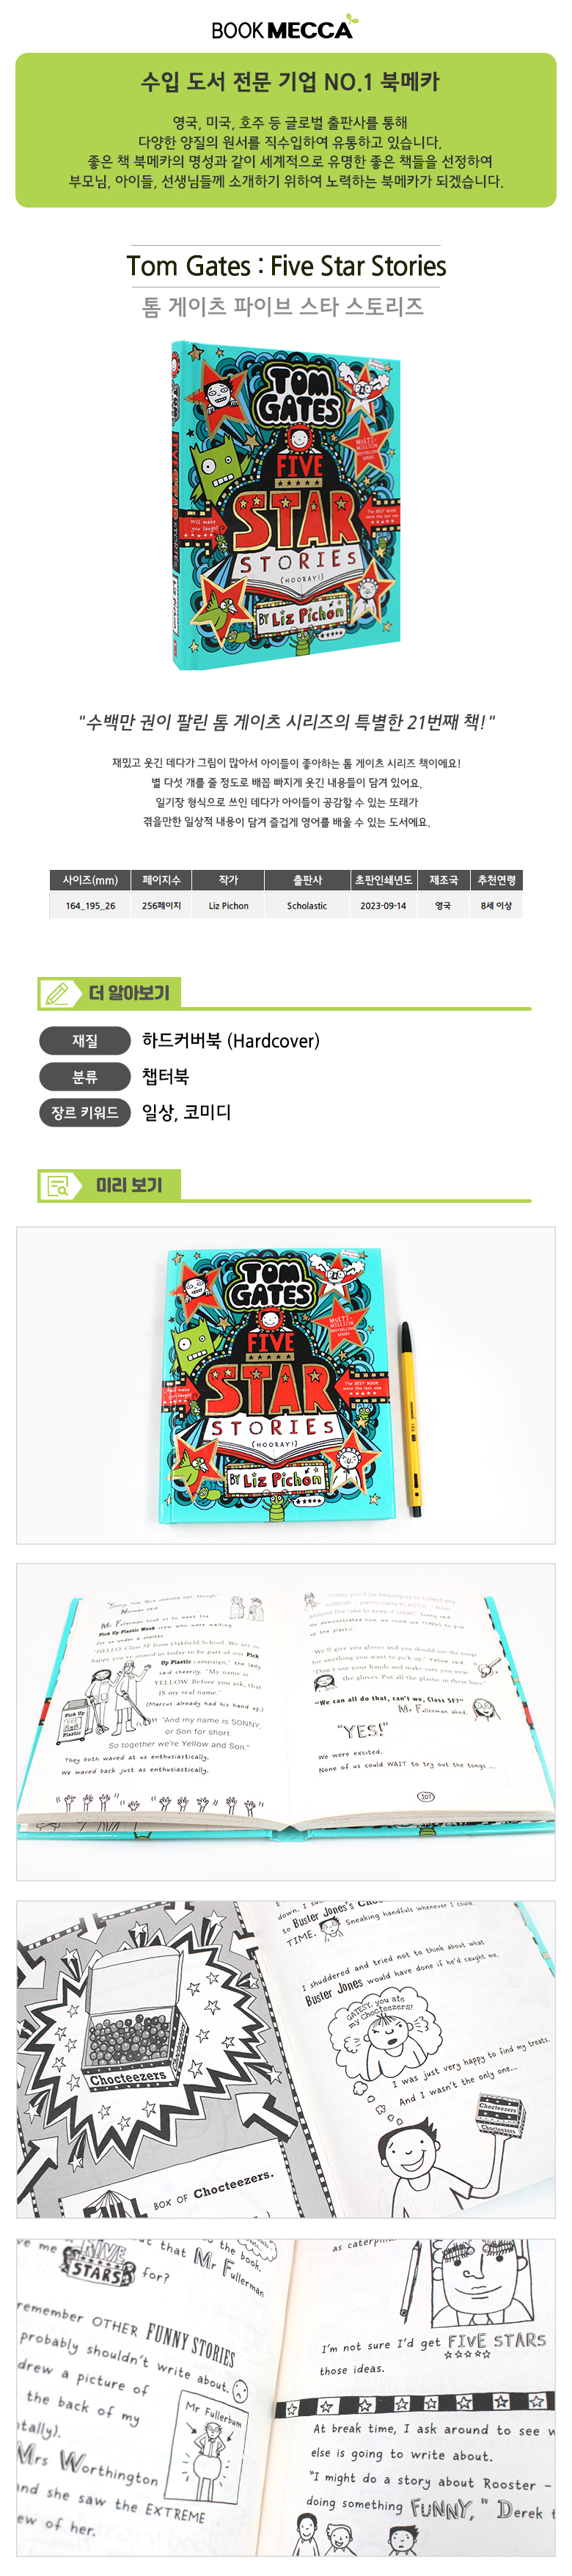The image size is (572, 2576).
Task: Click the 사이즈(mm) table header
Action: 90,880
